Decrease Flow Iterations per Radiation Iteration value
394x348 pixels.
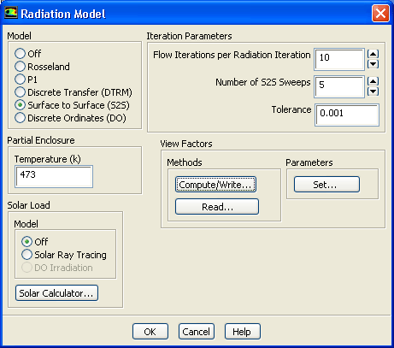click(x=373, y=64)
